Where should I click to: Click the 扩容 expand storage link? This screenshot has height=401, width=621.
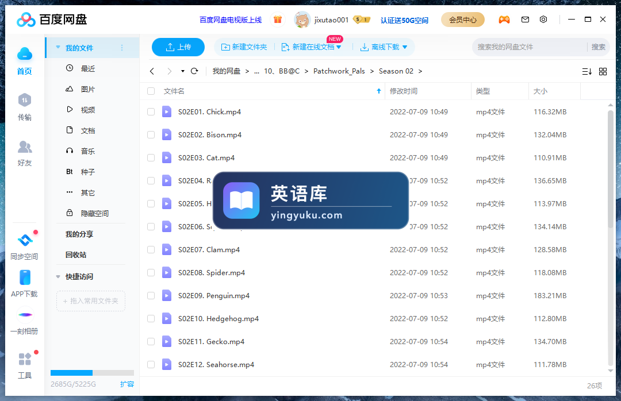(x=127, y=384)
